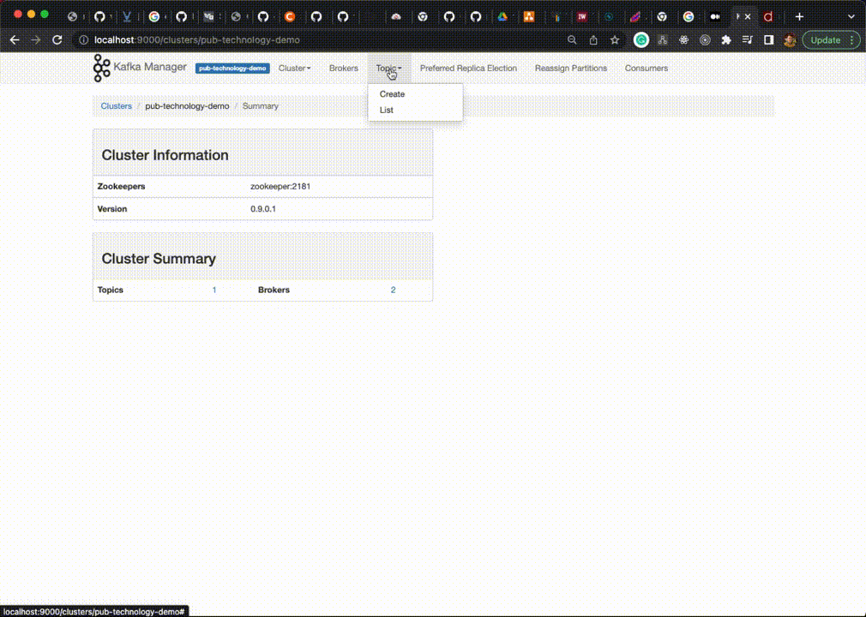The width and height of the screenshot is (866, 617).
Task: Click the Clusters breadcrumb link
Action: tap(116, 106)
